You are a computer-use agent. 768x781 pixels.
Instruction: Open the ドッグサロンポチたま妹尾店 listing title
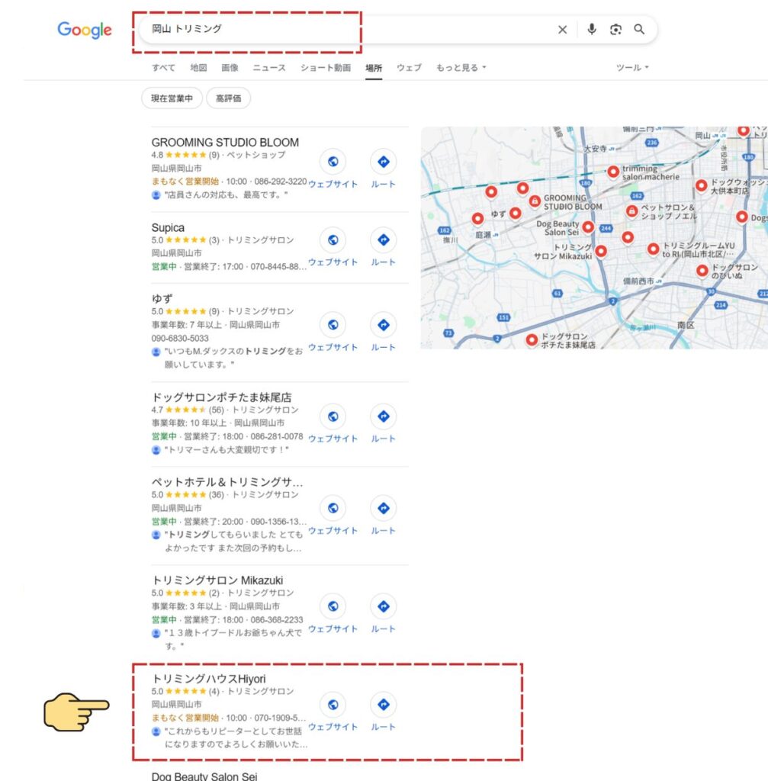pyautogui.click(x=222, y=397)
